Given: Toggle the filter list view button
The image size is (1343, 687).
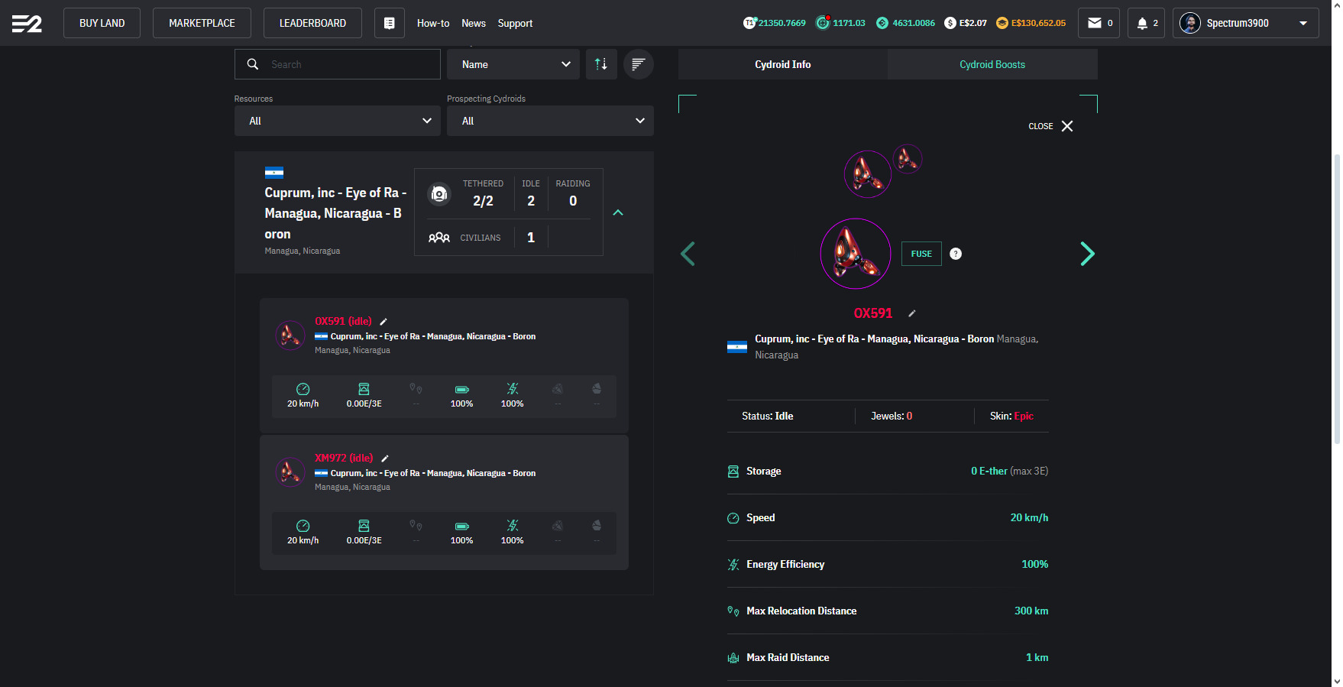Looking at the screenshot, I should tap(638, 64).
